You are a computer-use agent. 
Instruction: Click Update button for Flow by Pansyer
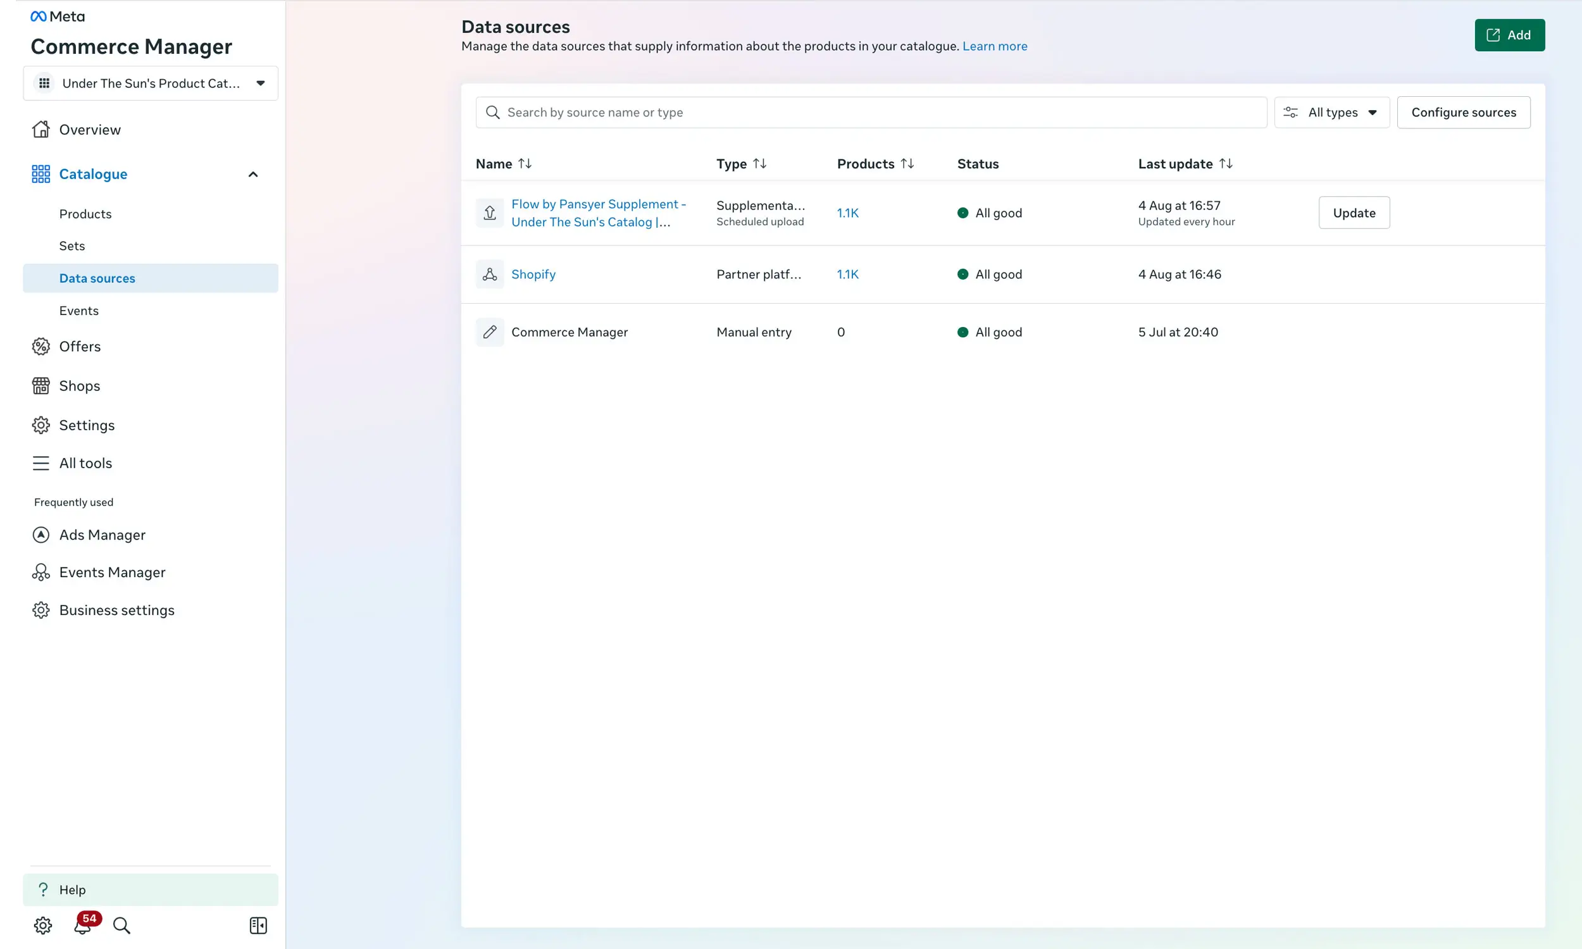click(1354, 213)
